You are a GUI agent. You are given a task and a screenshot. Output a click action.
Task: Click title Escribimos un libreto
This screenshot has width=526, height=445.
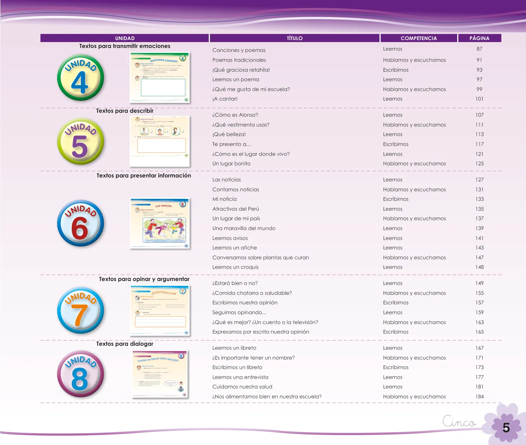(x=237, y=367)
